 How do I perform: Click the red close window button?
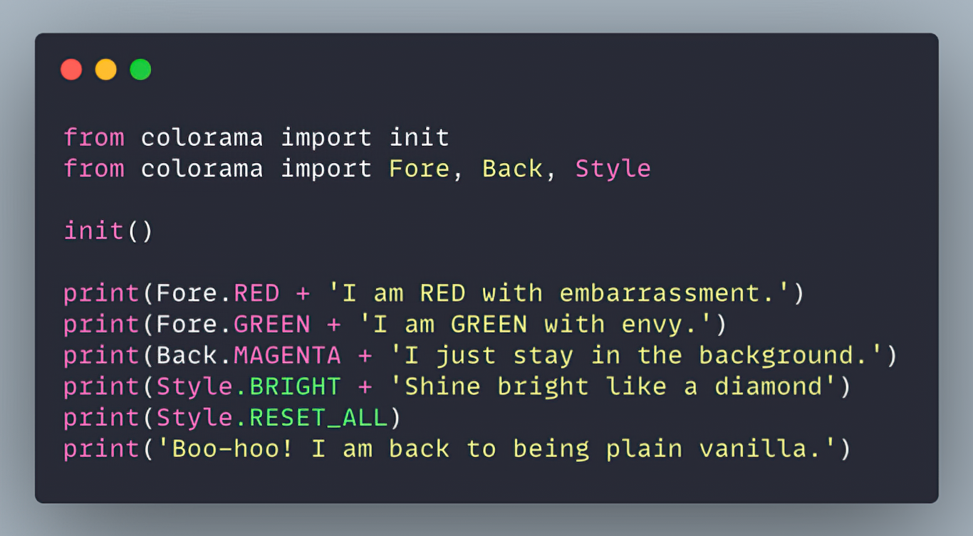click(x=71, y=70)
